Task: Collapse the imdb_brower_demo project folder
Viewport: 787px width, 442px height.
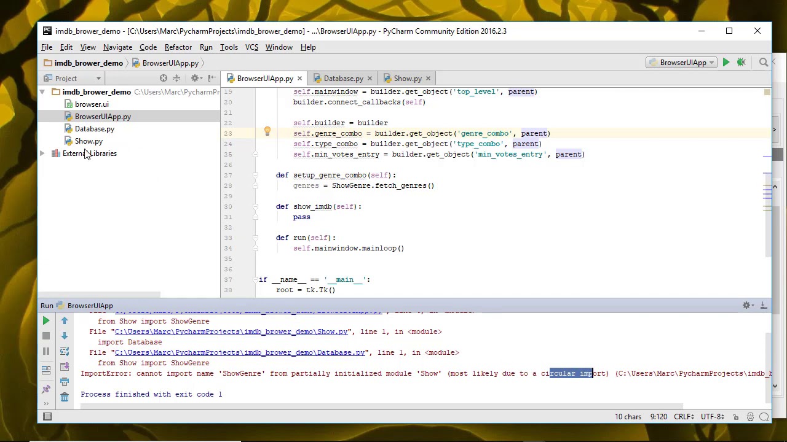Action: (42, 92)
